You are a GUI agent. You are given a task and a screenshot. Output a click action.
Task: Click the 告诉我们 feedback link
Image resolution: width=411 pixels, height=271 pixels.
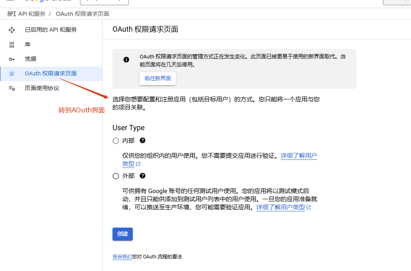point(122,257)
